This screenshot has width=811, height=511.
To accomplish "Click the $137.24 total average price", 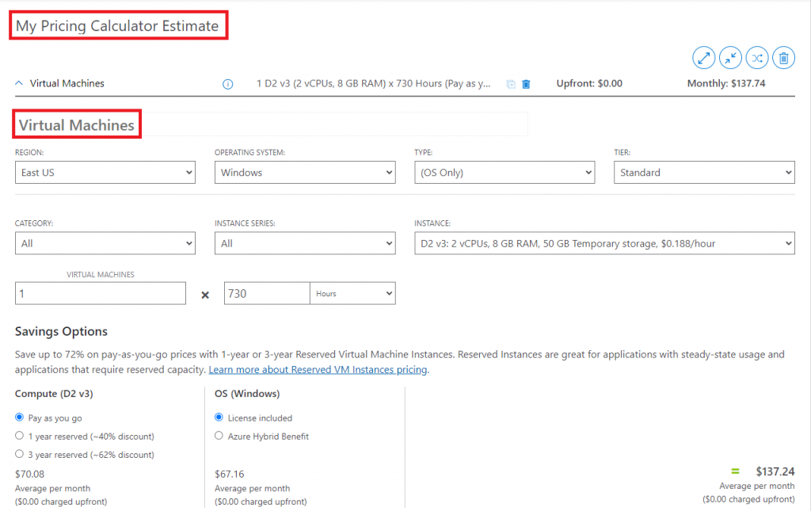I will tap(775, 471).
